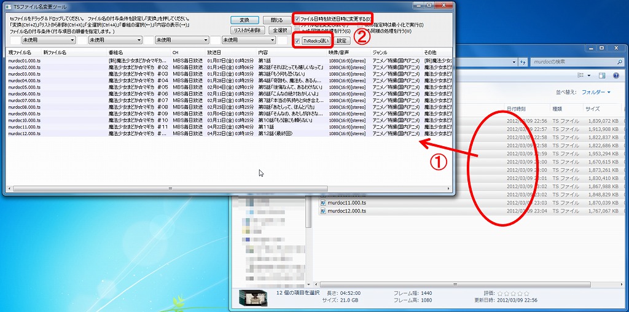Click text box after the fourth 未使用 dropdown
629x312 pixels.
coord(282,40)
